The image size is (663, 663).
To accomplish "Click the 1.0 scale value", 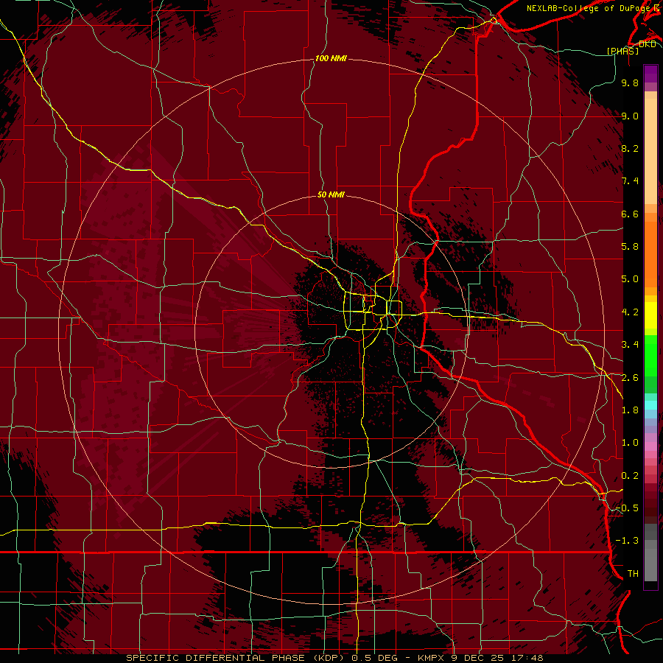I will 630,443.
